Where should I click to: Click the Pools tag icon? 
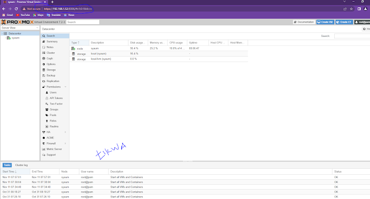[47, 115]
